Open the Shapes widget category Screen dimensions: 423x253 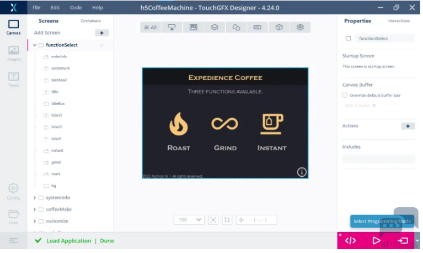(236, 27)
